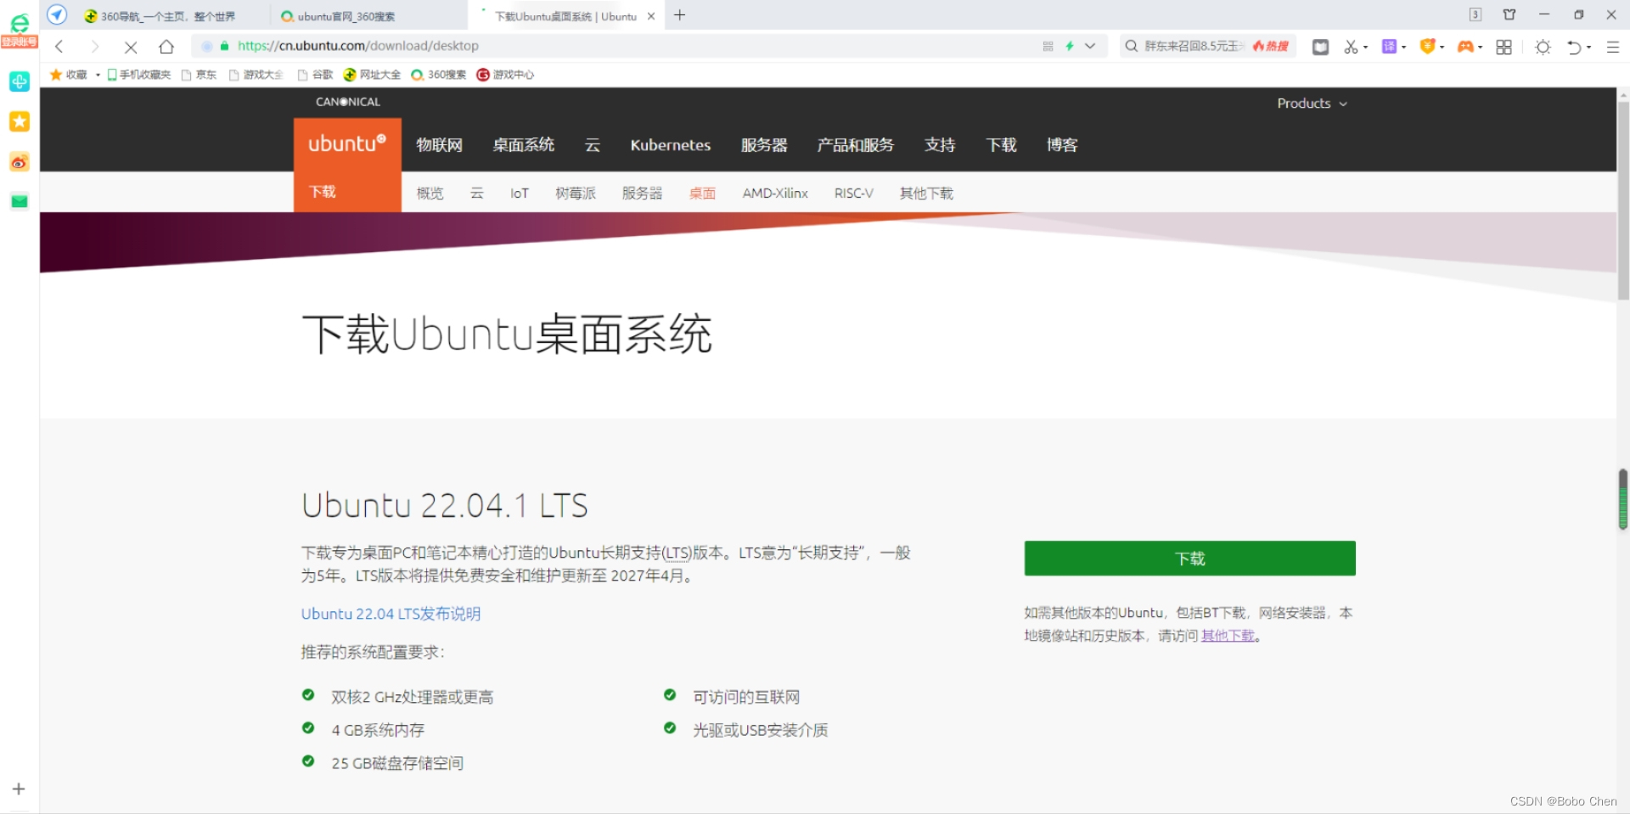Open the 博客 menu item

1062,145
